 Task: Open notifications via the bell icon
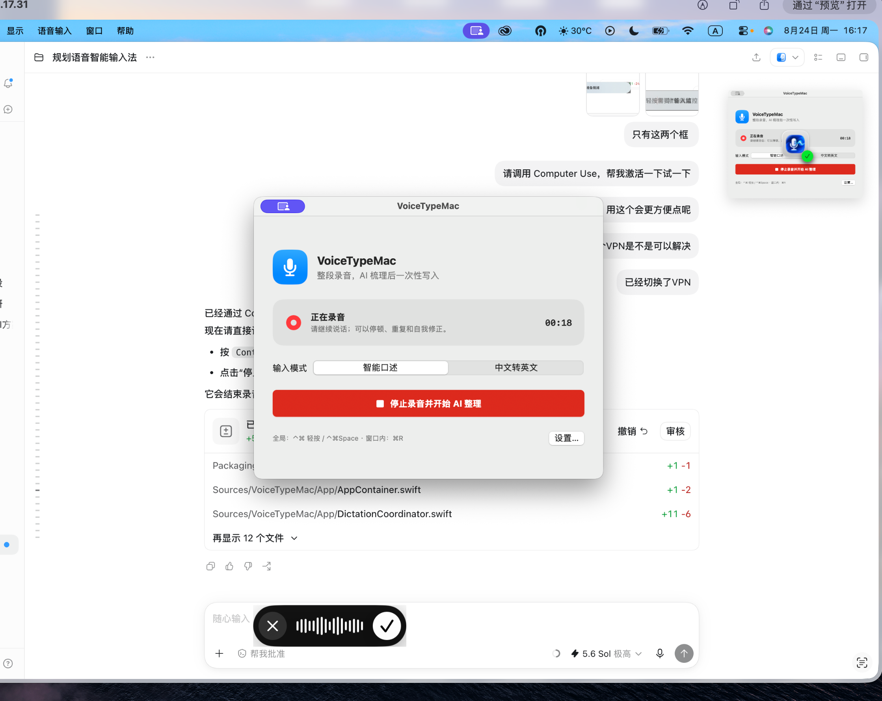coord(8,83)
